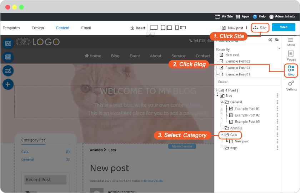
Task: Select the Animals category folder
Action: [234, 128]
